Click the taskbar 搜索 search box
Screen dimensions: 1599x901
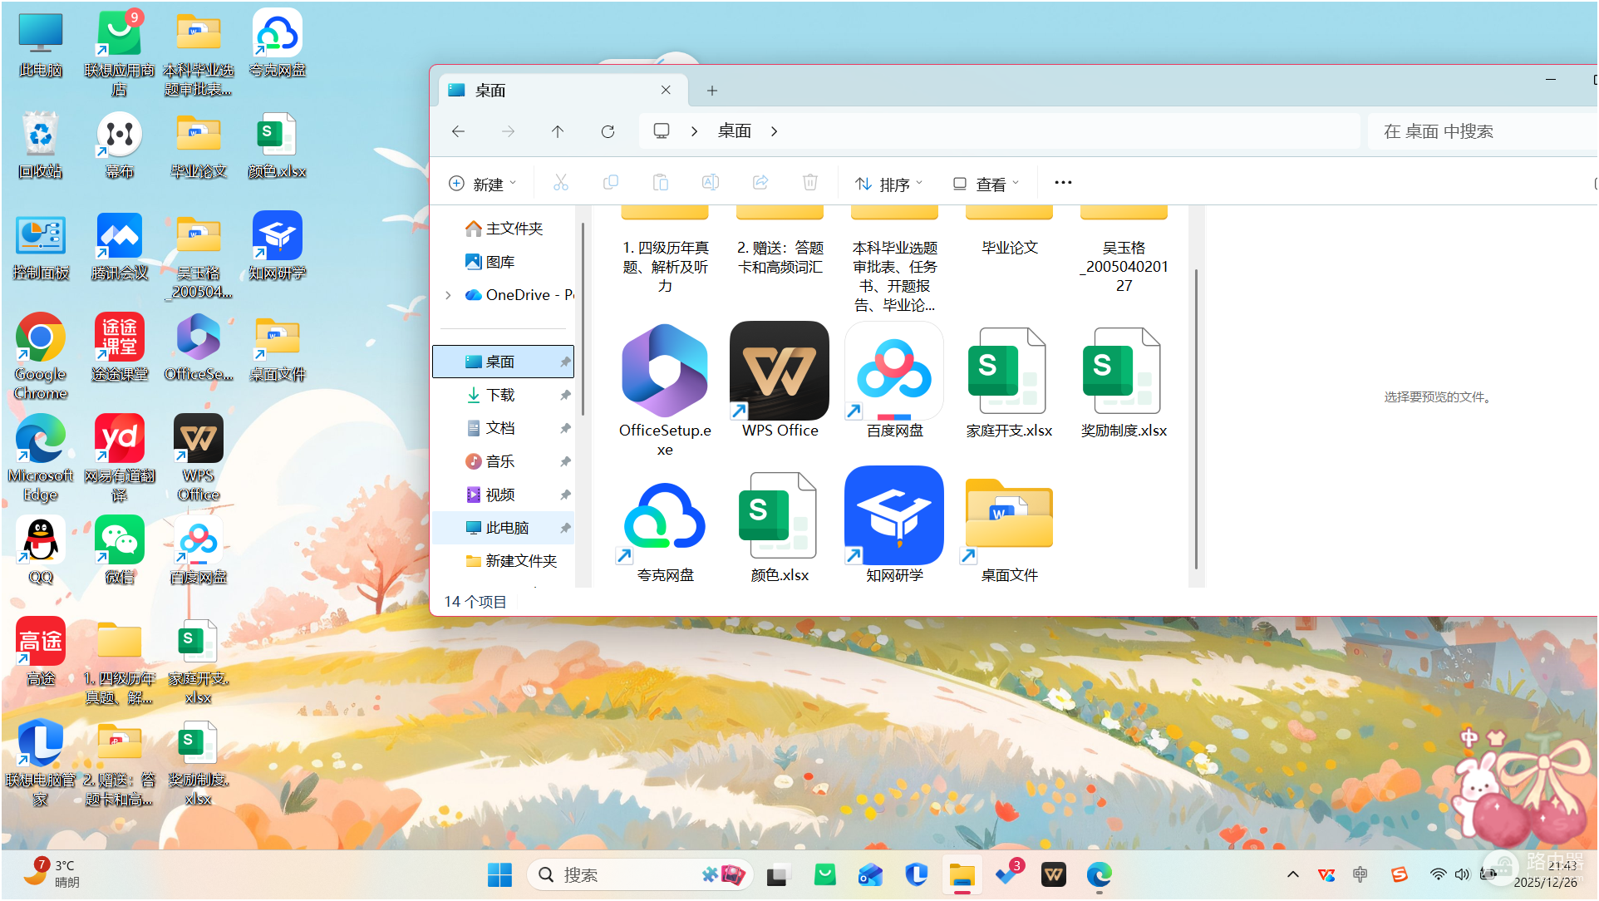(640, 874)
